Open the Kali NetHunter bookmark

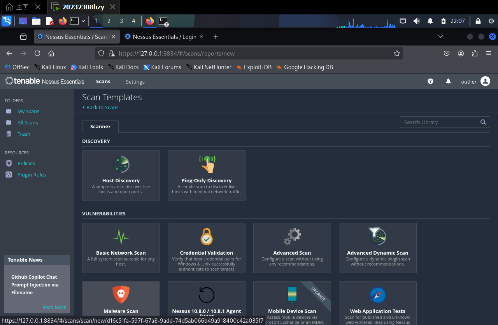209,67
